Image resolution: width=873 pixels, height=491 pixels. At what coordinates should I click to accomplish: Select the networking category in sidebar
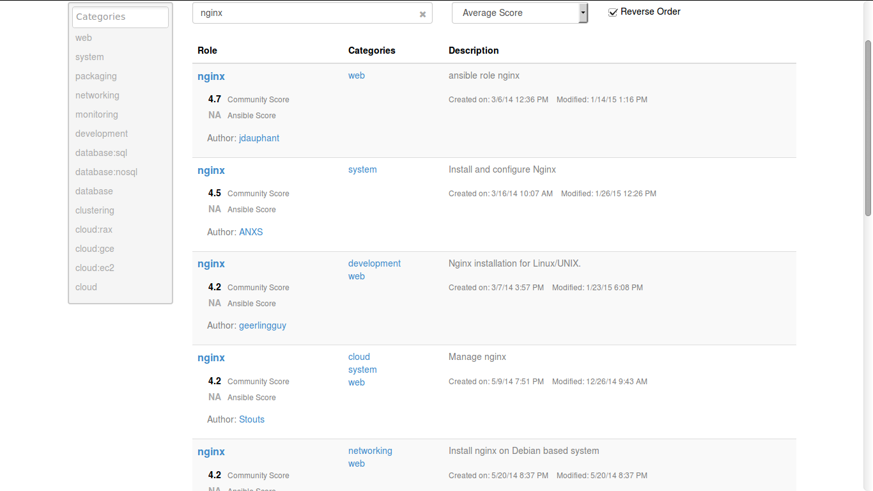point(97,95)
